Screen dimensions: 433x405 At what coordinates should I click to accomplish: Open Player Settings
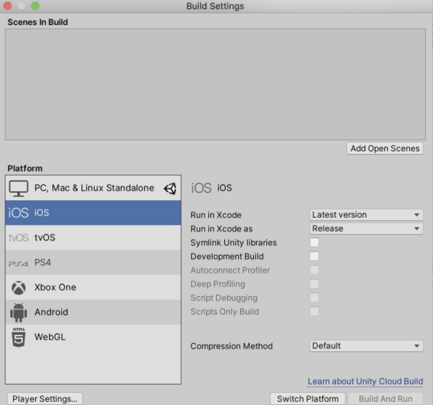click(x=45, y=399)
